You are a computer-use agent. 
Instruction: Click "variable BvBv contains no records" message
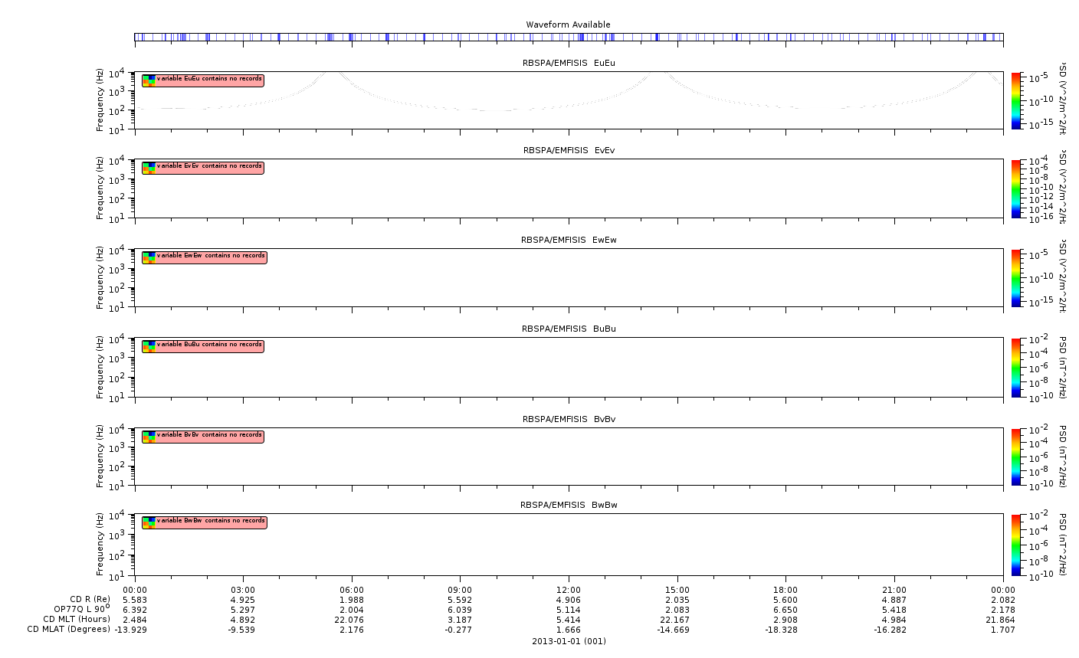pyautogui.click(x=203, y=436)
